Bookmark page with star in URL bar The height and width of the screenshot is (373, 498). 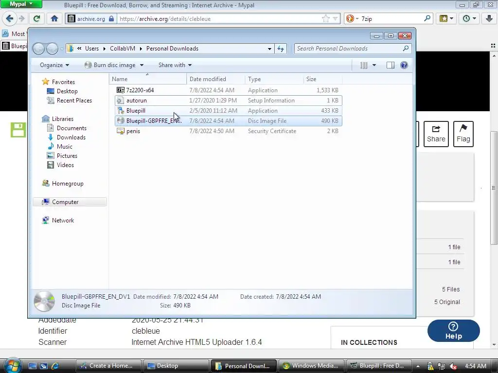point(325,19)
